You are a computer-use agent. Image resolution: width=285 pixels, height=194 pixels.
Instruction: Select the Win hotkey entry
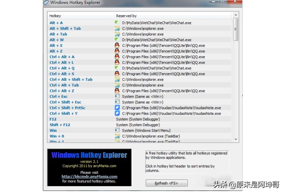53,130
